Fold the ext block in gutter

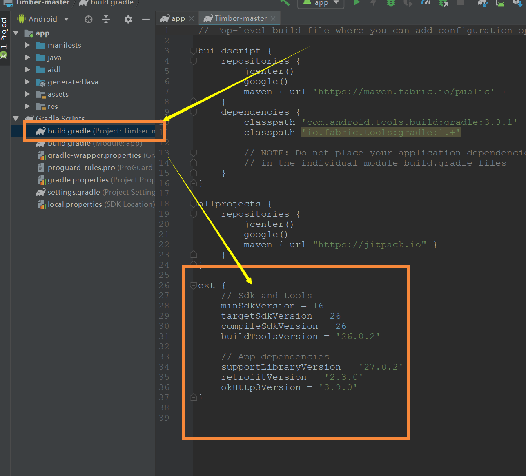(x=194, y=286)
